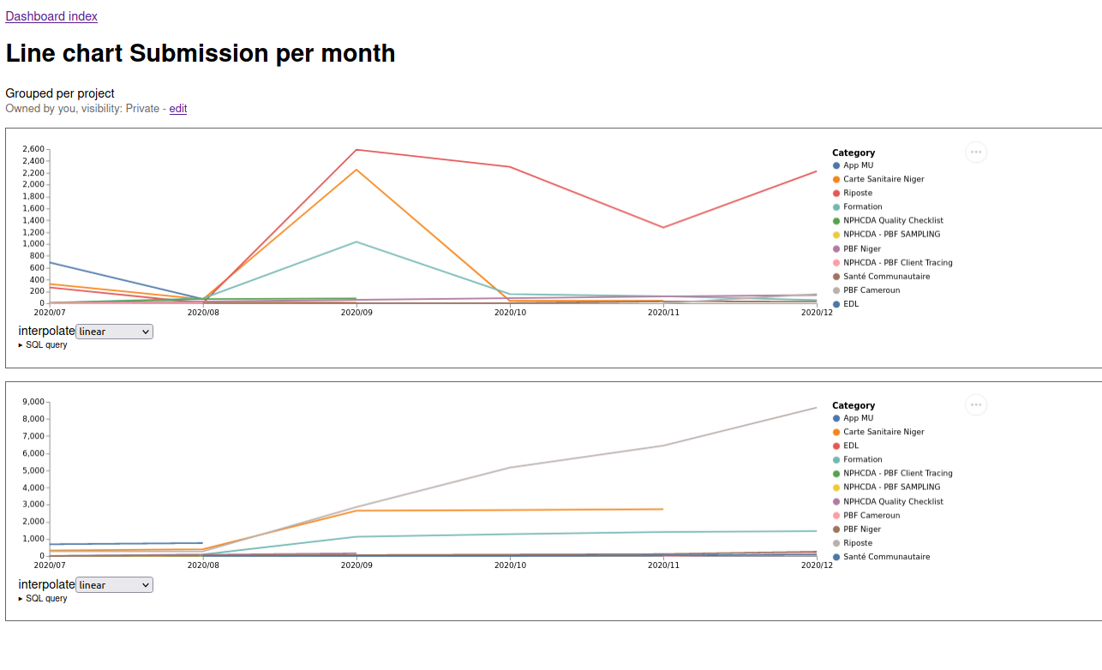Click Riposte gray legend dot in bottom chart
This screenshot has height=670, width=1102.
[836, 543]
